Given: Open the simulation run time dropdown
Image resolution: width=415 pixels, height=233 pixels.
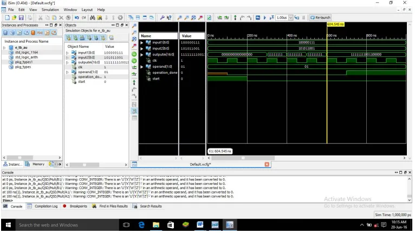Looking at the screenshot, I should [290, 18].
